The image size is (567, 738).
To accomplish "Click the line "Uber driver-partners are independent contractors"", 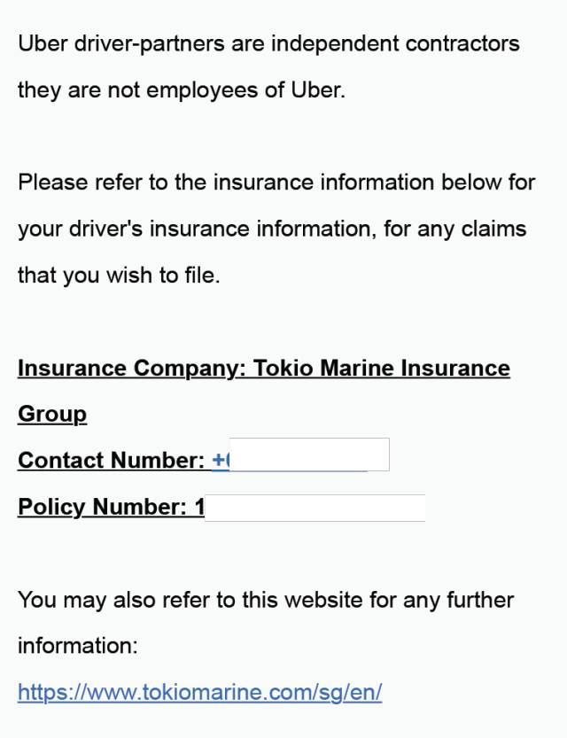I will pos(268,43).
